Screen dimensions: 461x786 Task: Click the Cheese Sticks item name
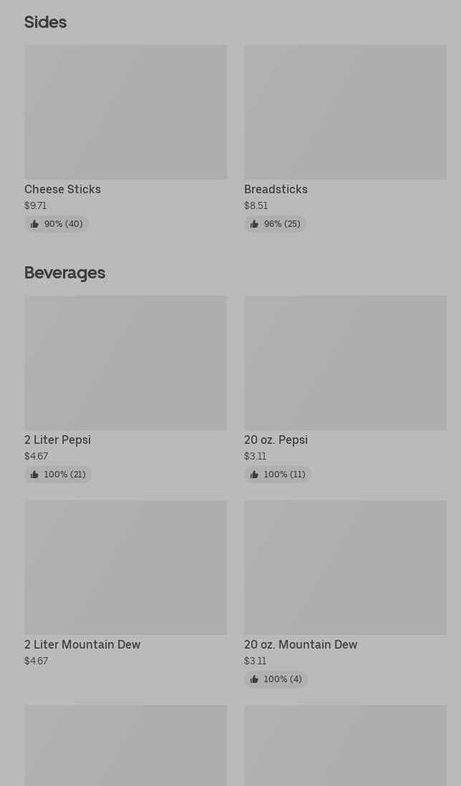coord(62,189)
